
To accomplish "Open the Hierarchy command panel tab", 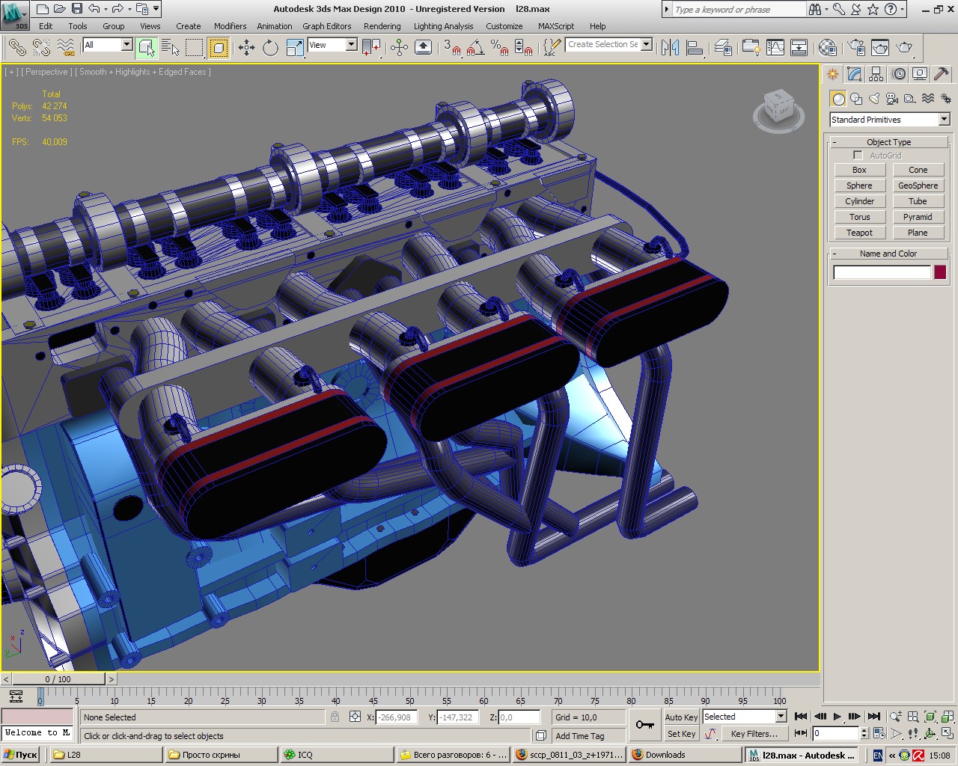I will 876,74.
